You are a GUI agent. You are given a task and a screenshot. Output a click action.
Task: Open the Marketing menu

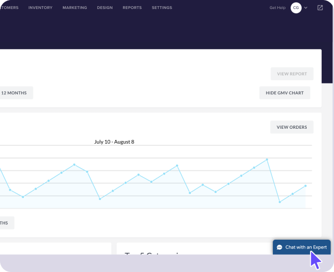tap(75, 8)
